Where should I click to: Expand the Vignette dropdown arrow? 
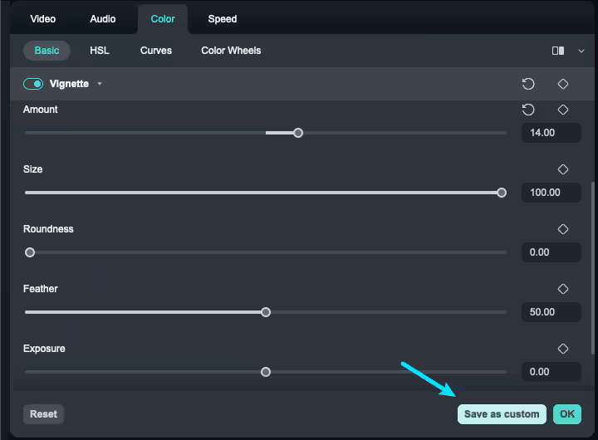100,84
